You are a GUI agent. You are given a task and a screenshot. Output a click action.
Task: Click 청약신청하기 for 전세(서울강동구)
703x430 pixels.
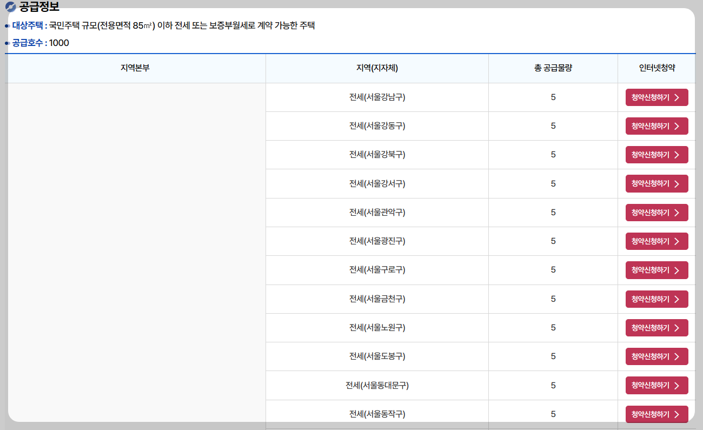[656, 125]
